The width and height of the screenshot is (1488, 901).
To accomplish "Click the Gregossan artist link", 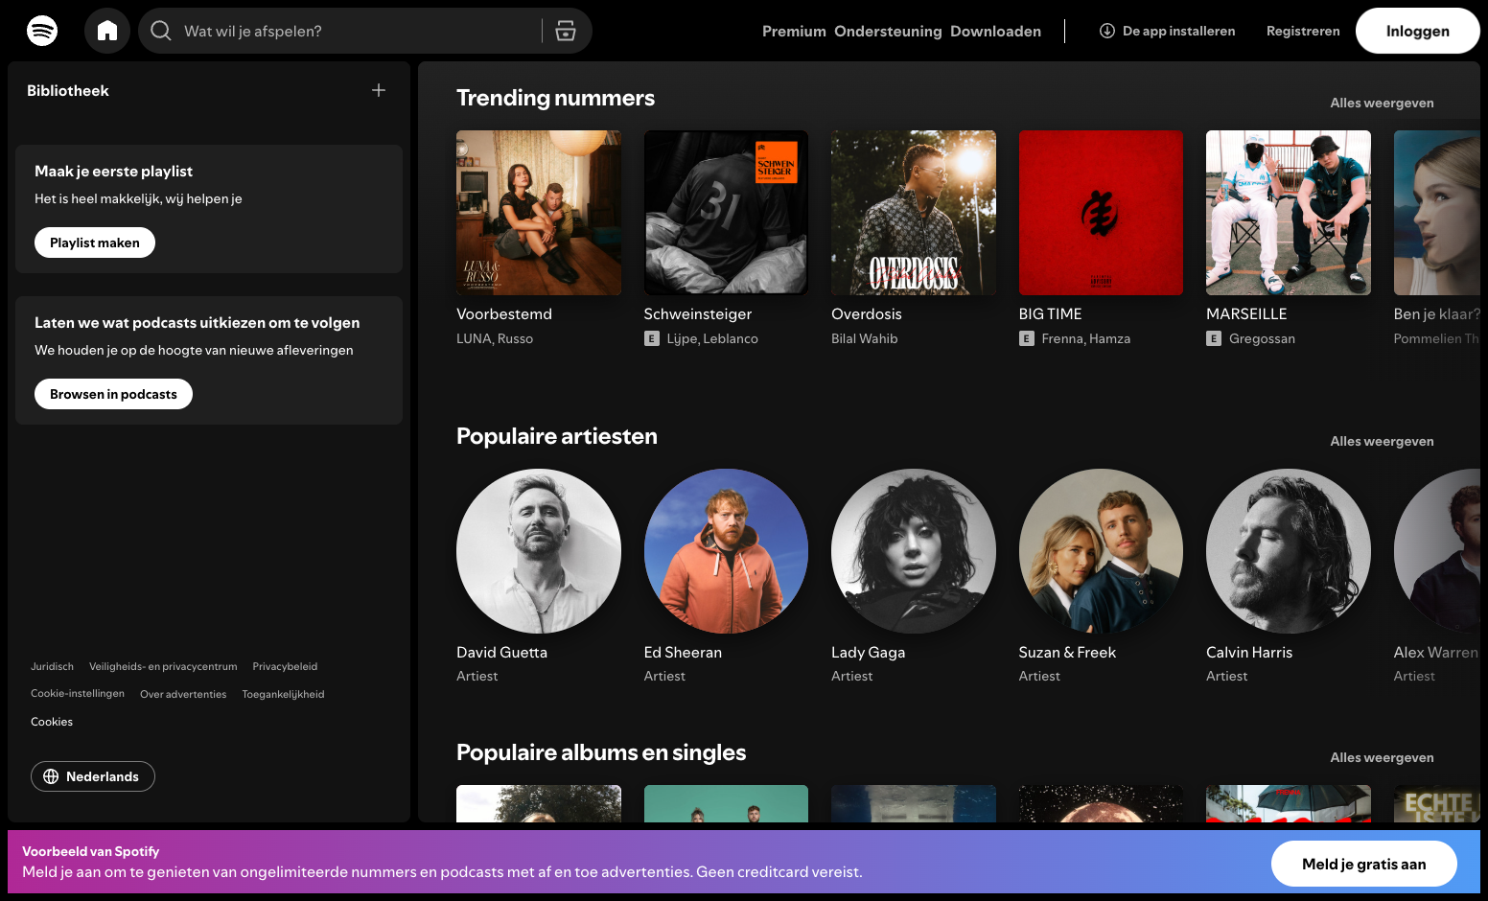I will 1262,338.
